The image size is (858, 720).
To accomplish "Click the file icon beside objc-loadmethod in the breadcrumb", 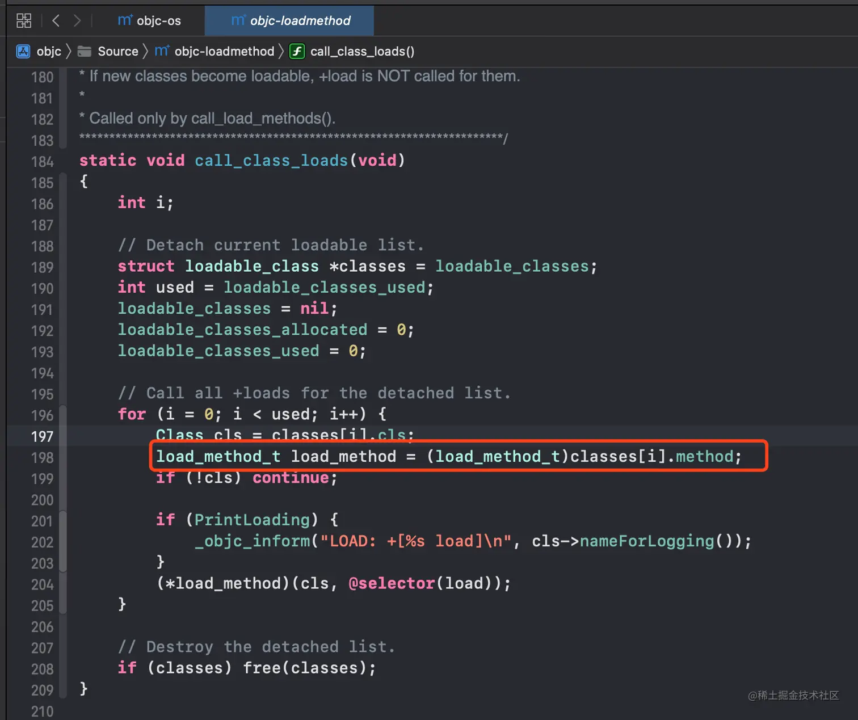I will click(x=162, y=51).
